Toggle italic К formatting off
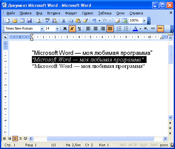Screen dimensions: 175x149 coord(72,29)
